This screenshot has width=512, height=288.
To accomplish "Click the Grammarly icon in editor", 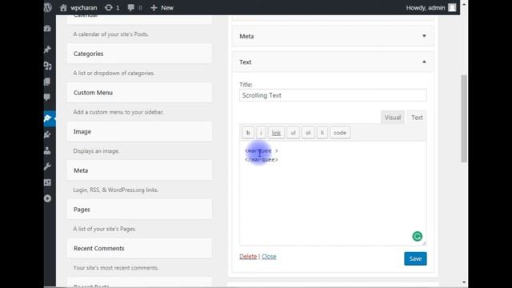I will point(417,236).
